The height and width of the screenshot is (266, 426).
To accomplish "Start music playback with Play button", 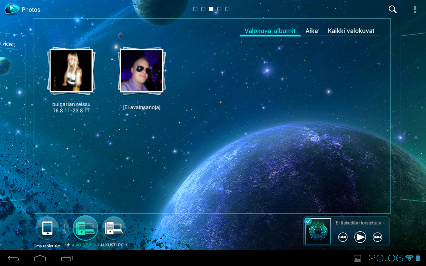I will (x=360, y=237).
